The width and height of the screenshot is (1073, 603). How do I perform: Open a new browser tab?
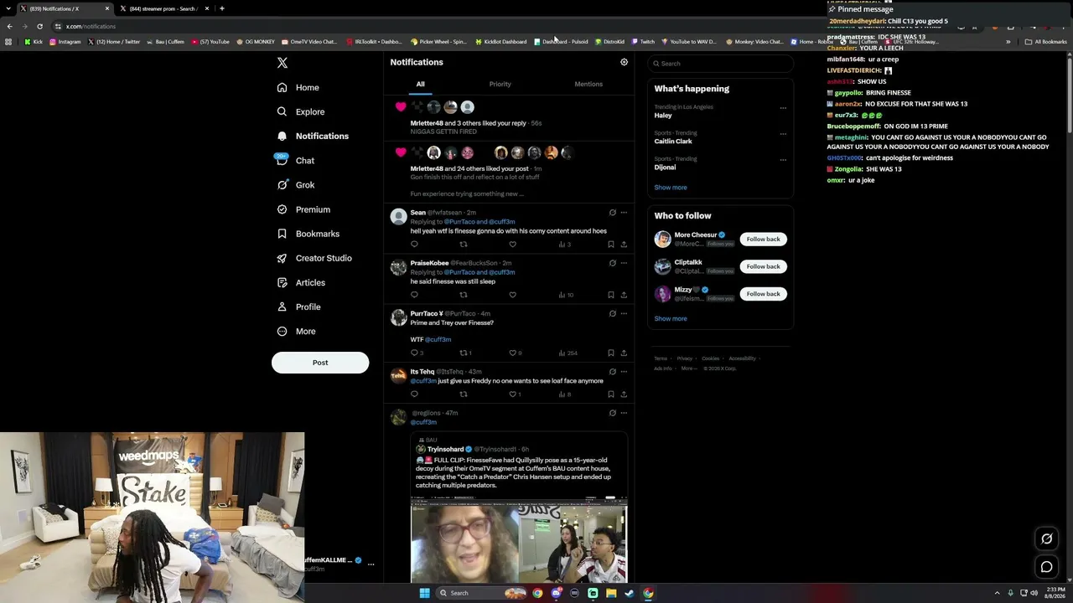tap(221, 8)
